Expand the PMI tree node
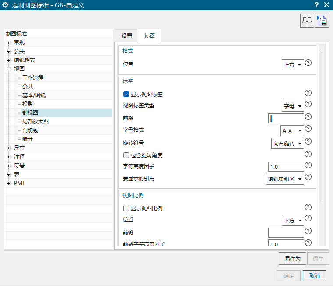The height and width of the screenshot is (286, 333). [x=8, y=183]
